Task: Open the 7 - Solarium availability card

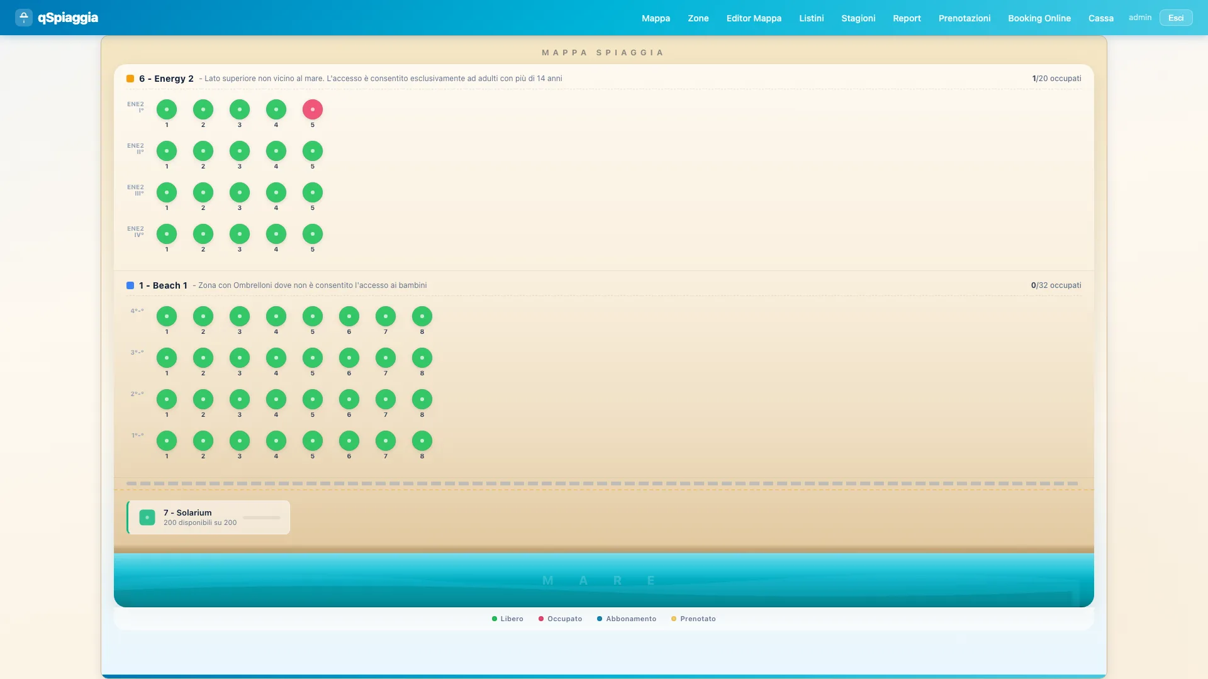Action: point(208,517)
